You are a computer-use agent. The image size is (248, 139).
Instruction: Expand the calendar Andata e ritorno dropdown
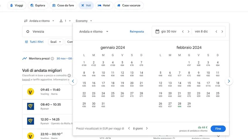(94, 32)
